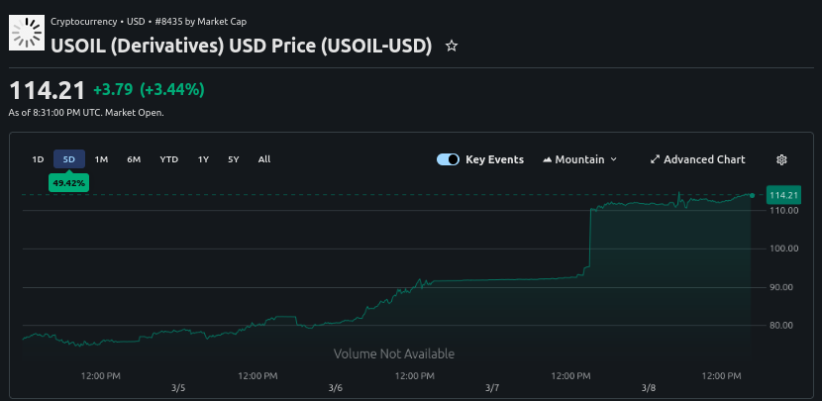The image size is (822, 401).
Task: Expand the Mountain chart type dropdown
Action: coord(585,159)
